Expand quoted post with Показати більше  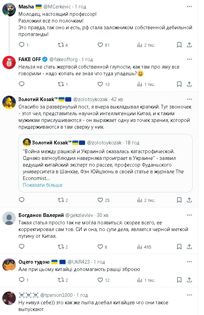click(x=43, y=185)
